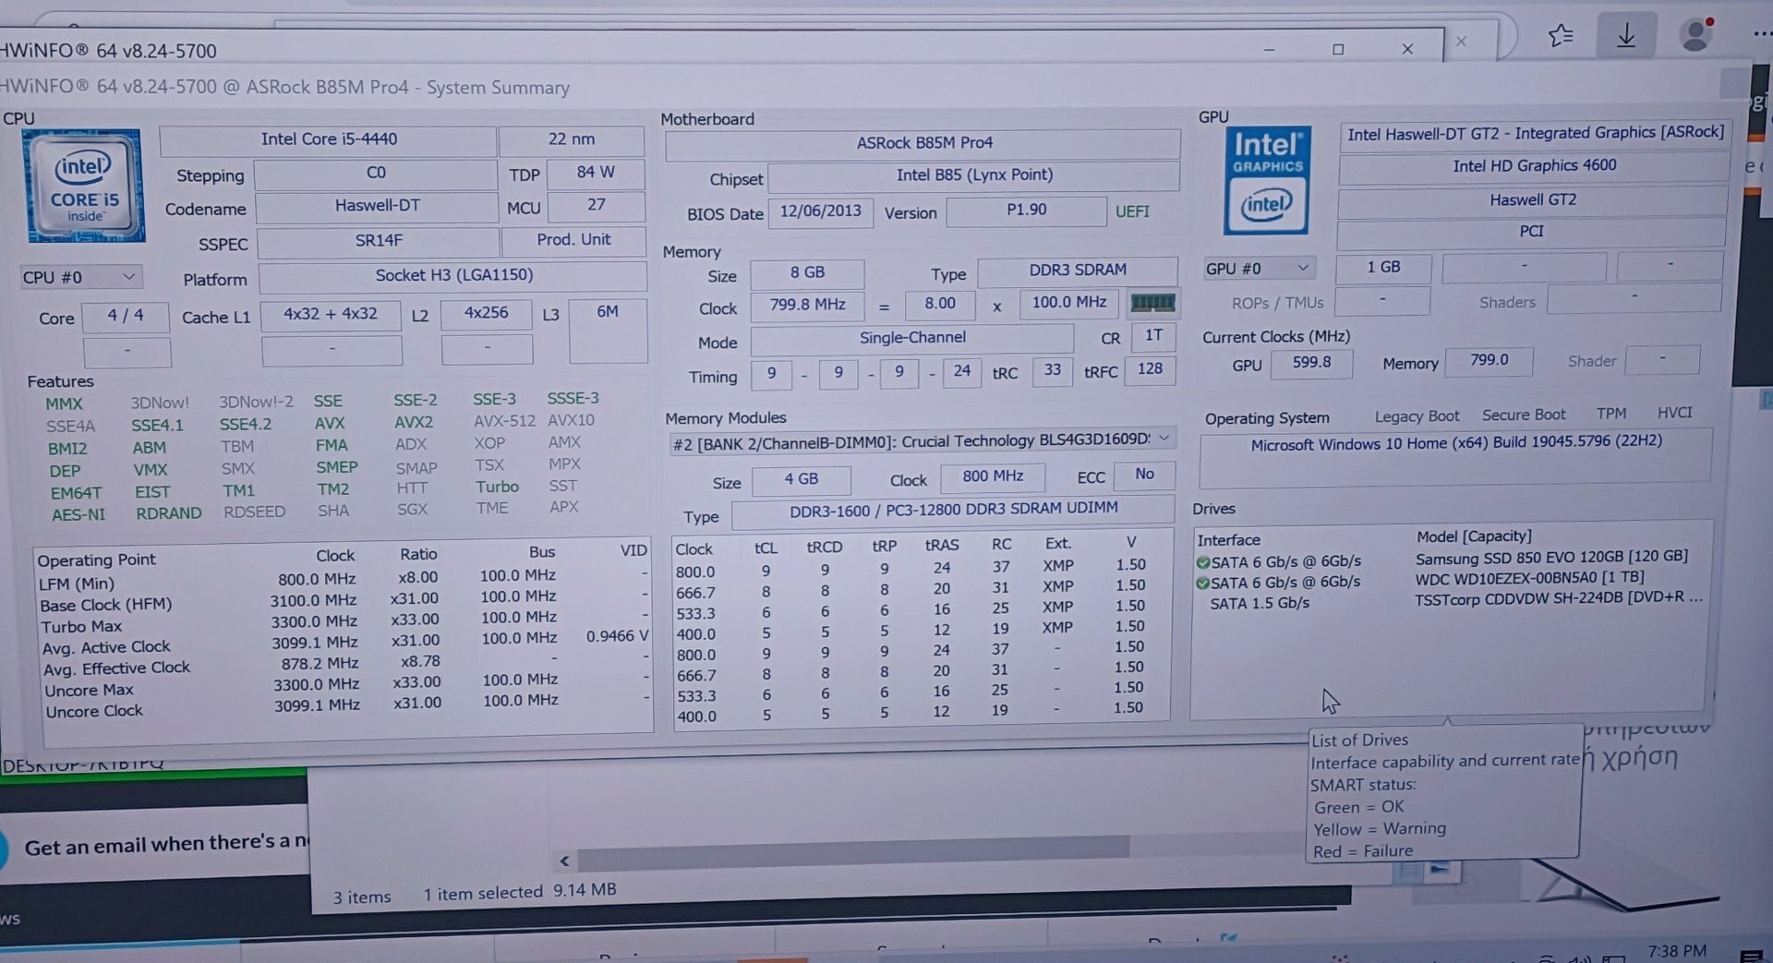Click the green SMART status icon for WDC drive
The image size is (1773, 963).
pyautogui.click(x=1203, y=583)
